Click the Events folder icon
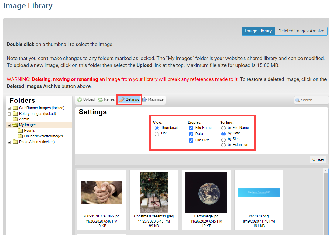This screenshot has height=235, width=329. point(20,130)
